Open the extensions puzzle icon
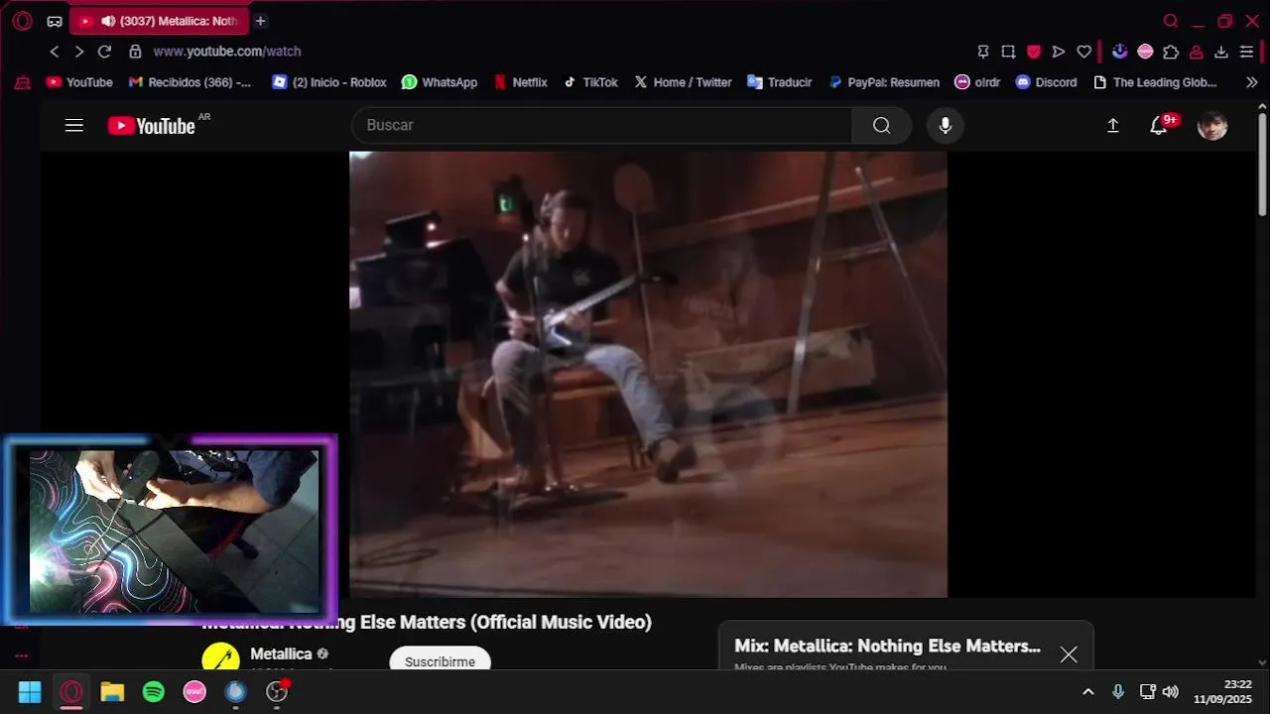1270x714 pixels. point(1171,52)
